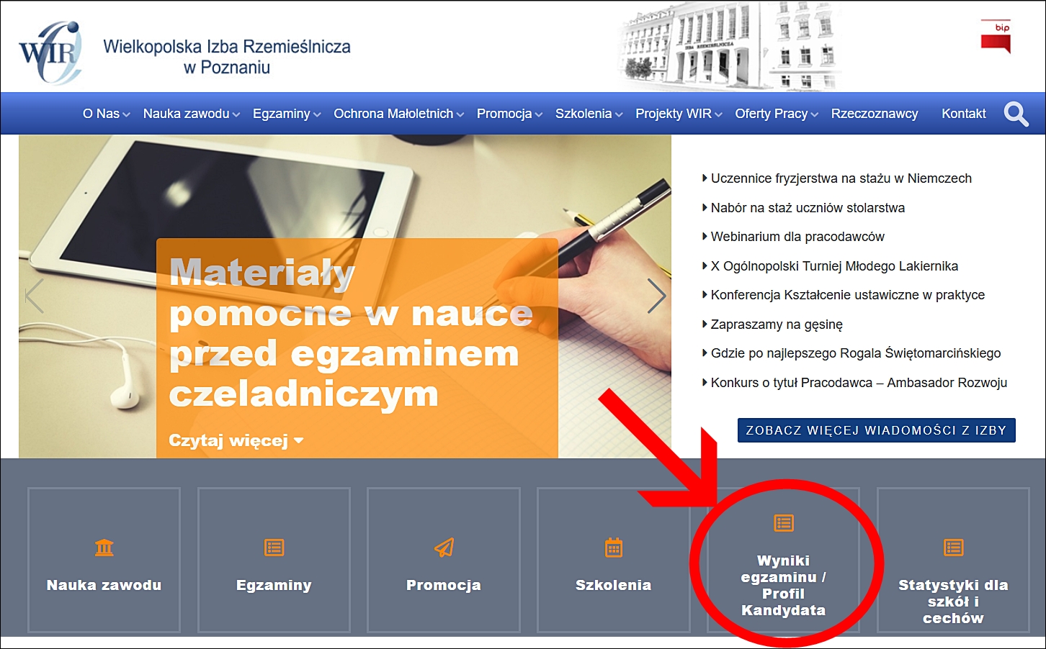
Task: Click the Czytaj więcej down triangle
Action: pos(299,440)
